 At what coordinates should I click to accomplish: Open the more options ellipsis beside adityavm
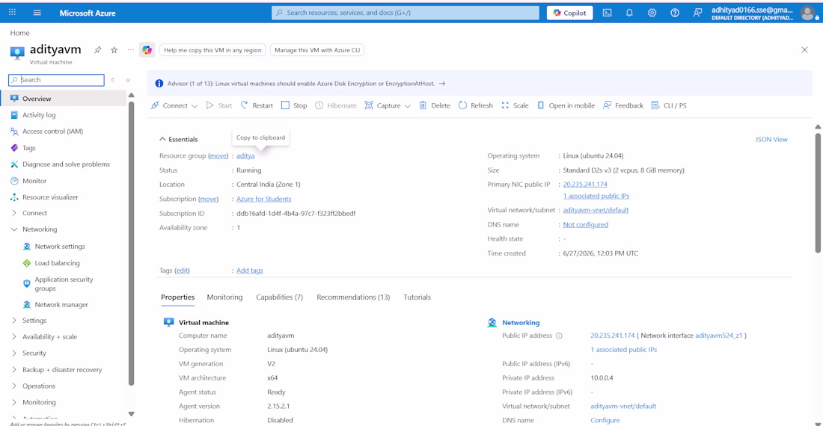click(x=131, y=50)
